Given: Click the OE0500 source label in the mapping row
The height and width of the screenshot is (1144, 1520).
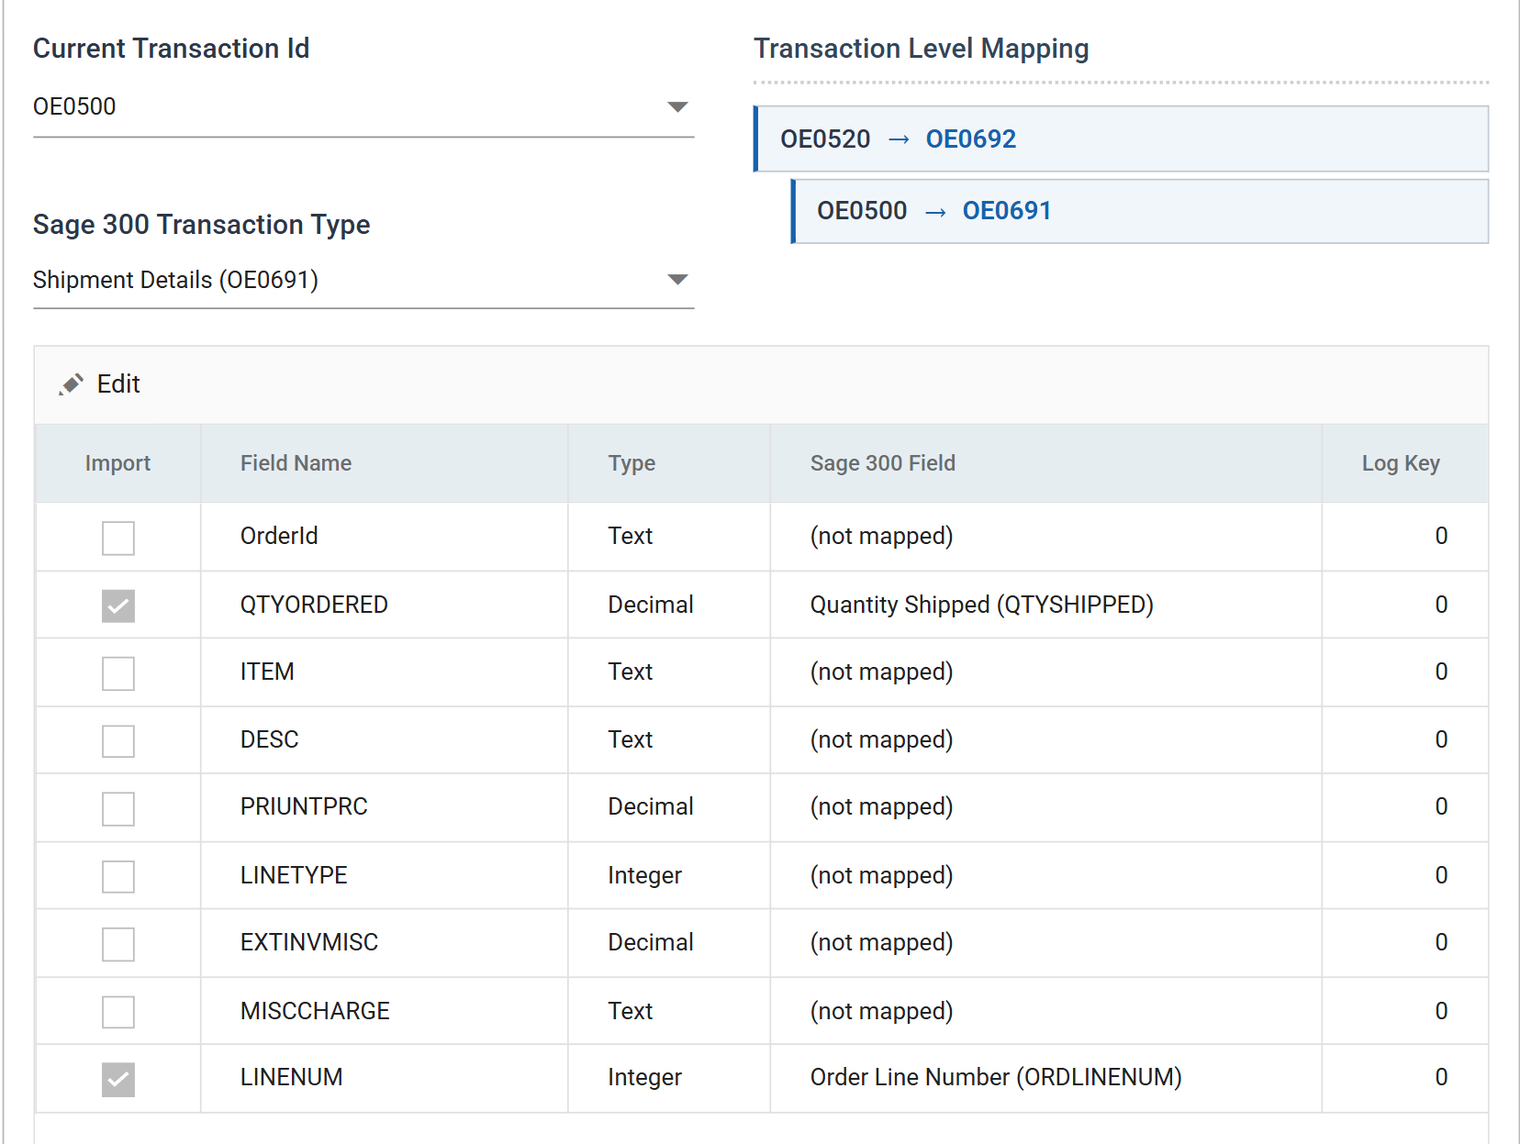Looking at the screenshot, I should 862,211.
